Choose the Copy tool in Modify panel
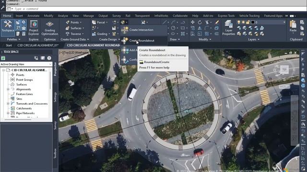 [193, 28]
